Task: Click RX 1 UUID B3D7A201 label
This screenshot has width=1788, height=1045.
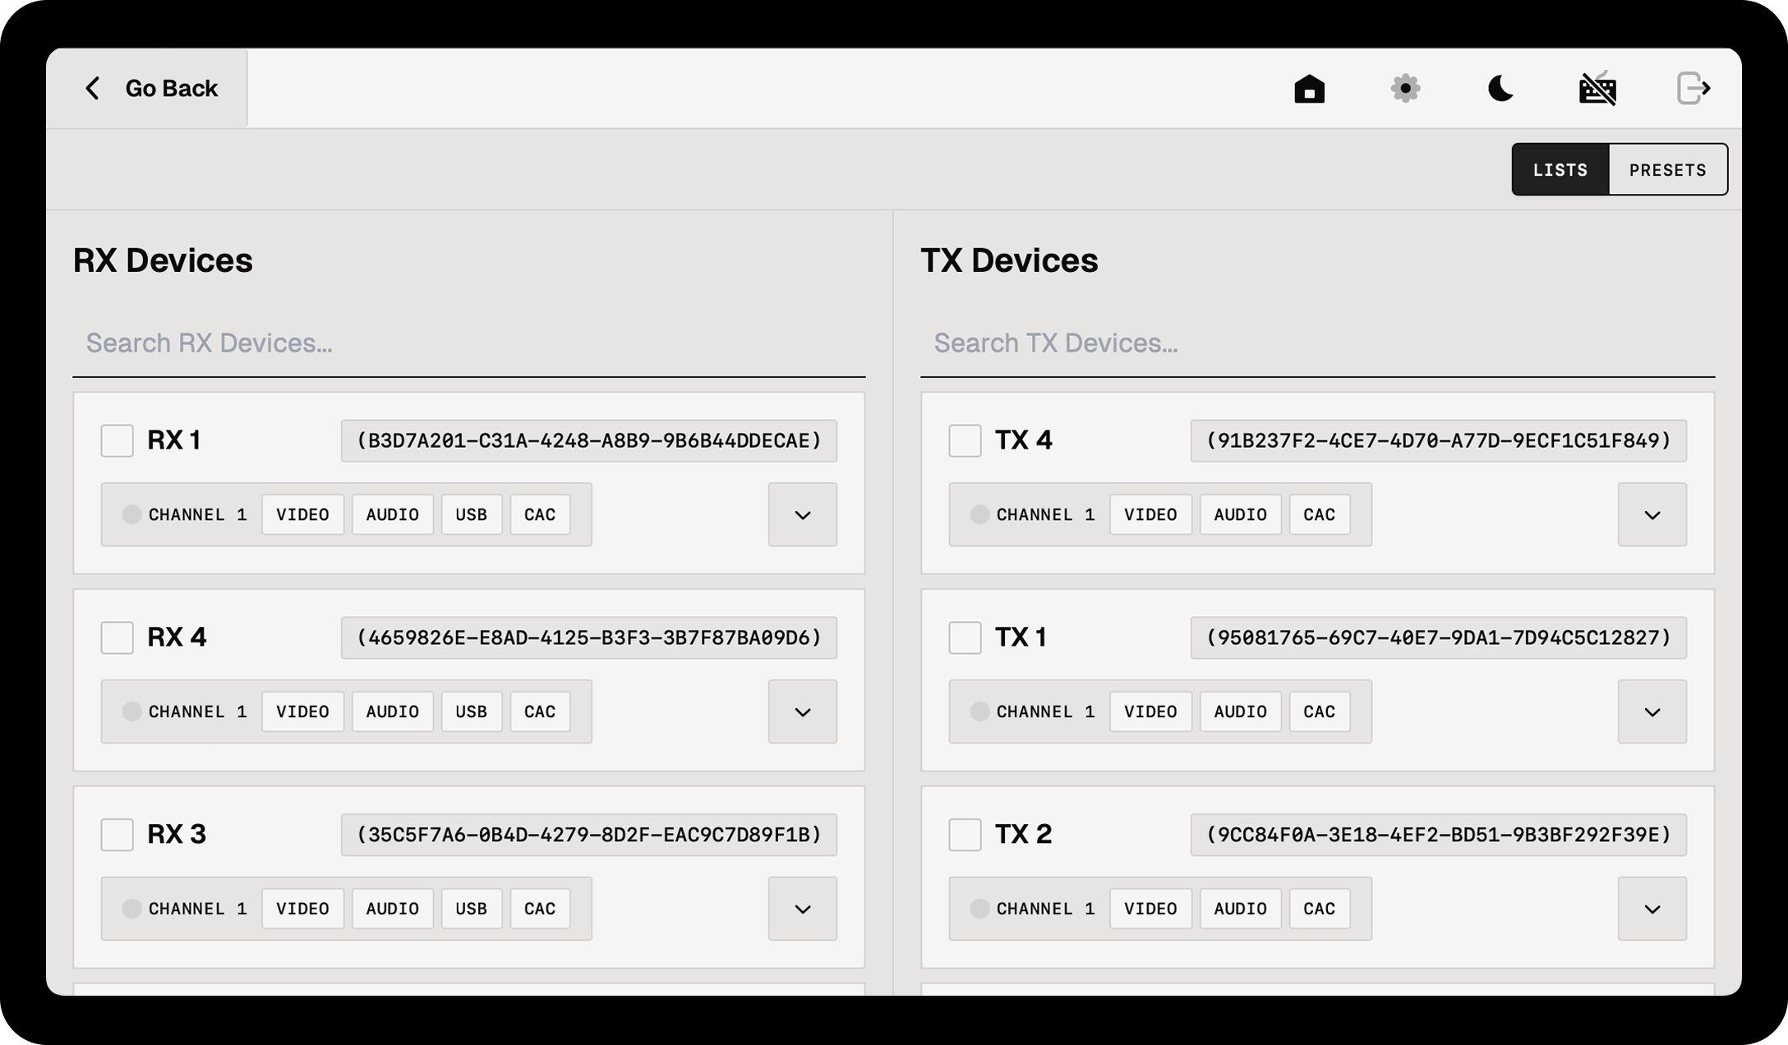Action: point(589,441)
